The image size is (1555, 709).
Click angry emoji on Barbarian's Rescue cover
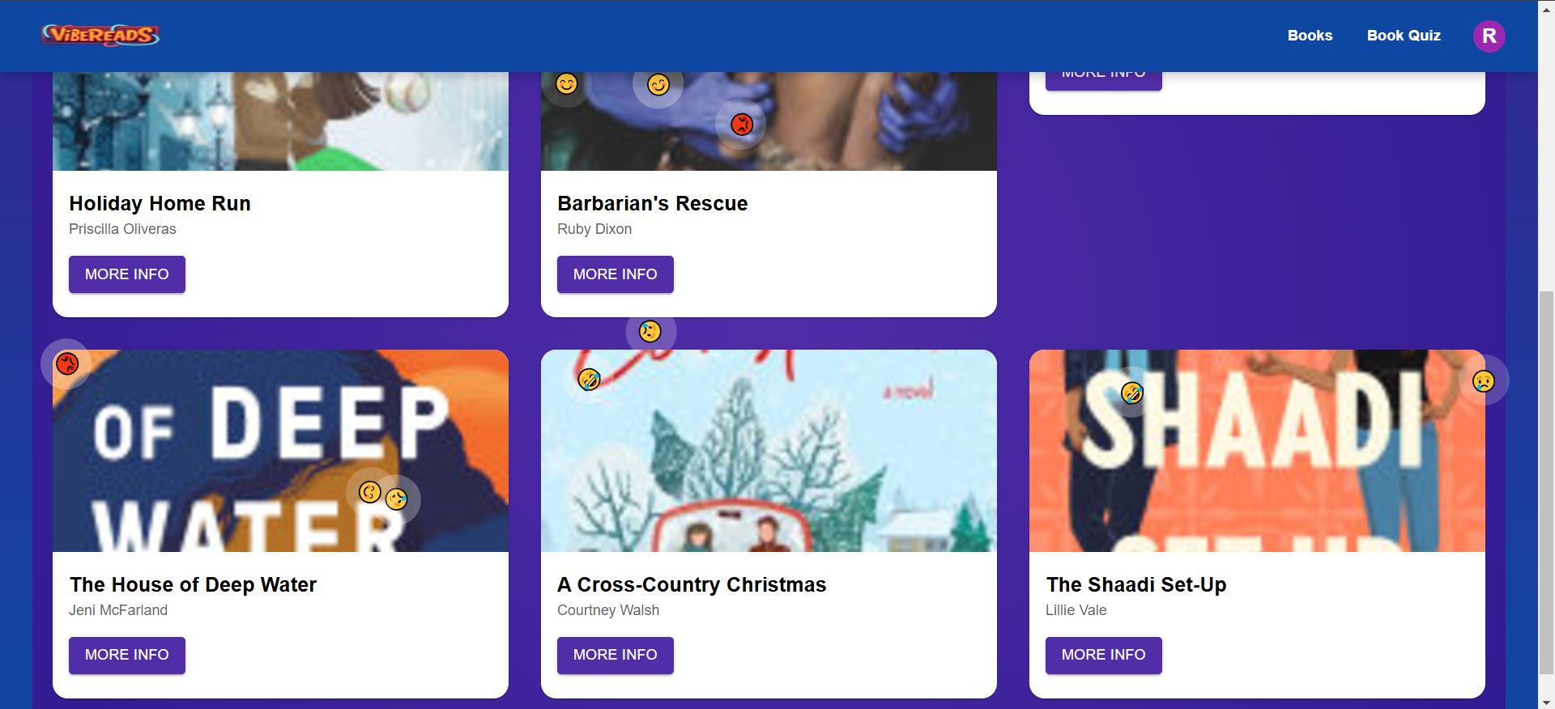(x=742, y=124)
